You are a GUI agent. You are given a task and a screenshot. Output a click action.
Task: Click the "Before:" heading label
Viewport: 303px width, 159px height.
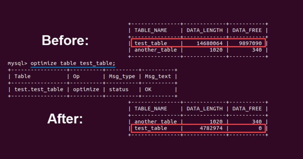(65, 40)
